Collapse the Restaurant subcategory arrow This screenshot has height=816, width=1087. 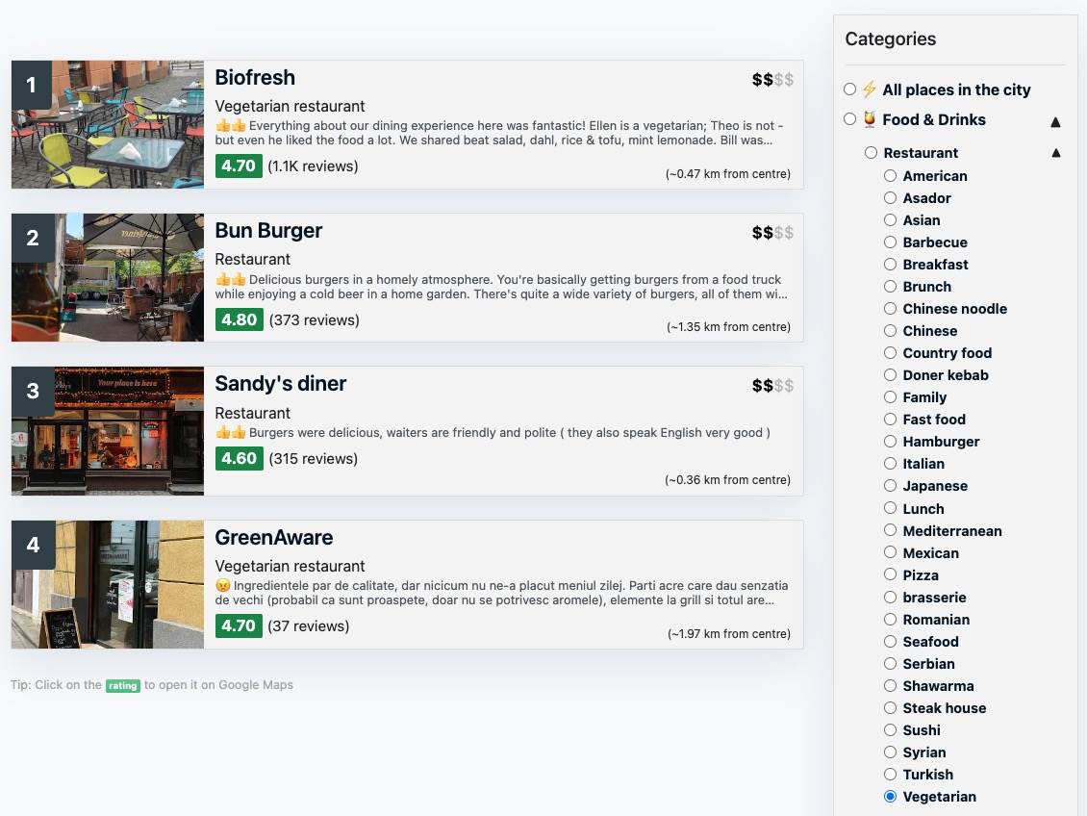(1055, 153)
